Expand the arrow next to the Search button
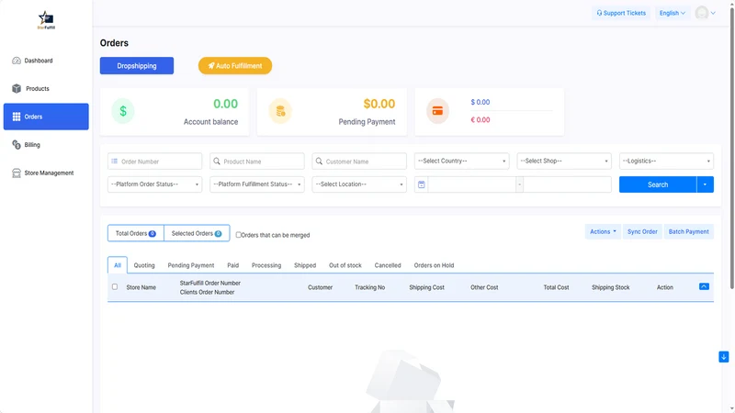This screenshot has width=735, height=413. (705, 184)
